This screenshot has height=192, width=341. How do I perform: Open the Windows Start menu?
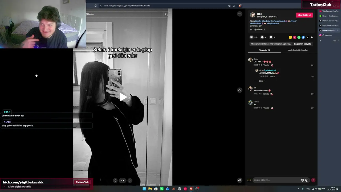pos(144,189)
